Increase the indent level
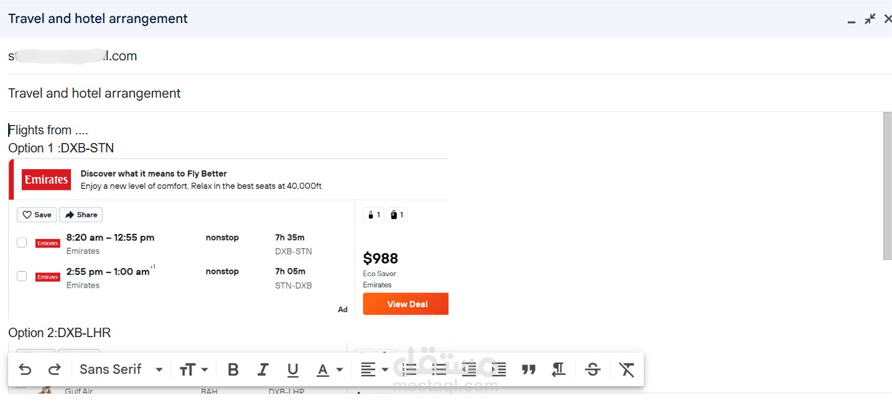 tap(499, 369)
